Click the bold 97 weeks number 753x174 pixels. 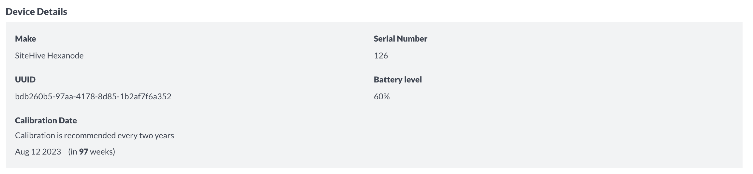84,152
